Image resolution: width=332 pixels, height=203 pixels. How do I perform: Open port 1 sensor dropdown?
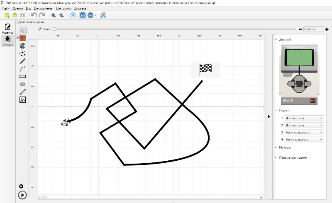(x=303, y=118)
